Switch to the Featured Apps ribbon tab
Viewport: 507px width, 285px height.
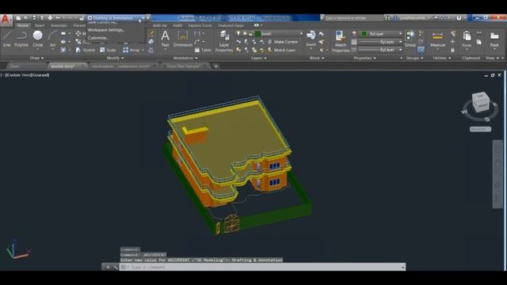[x=231, y=25]
